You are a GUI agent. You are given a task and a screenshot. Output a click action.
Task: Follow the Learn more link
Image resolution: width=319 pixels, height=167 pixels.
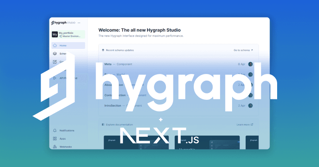pos(245,124)
